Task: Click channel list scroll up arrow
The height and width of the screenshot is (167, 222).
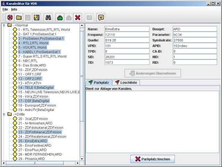Action: 82,25
